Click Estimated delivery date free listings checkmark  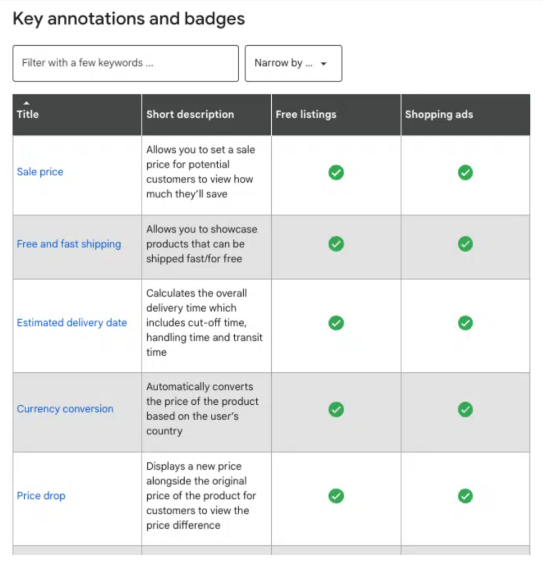point(336,323)
